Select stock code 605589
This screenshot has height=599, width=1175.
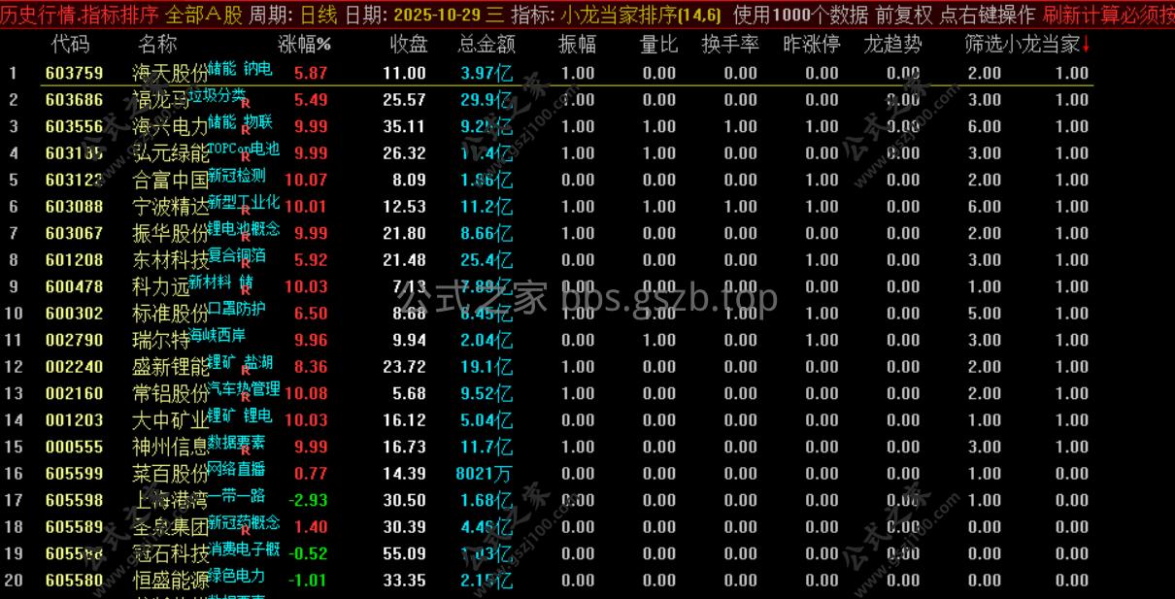[x=74, y=527]
